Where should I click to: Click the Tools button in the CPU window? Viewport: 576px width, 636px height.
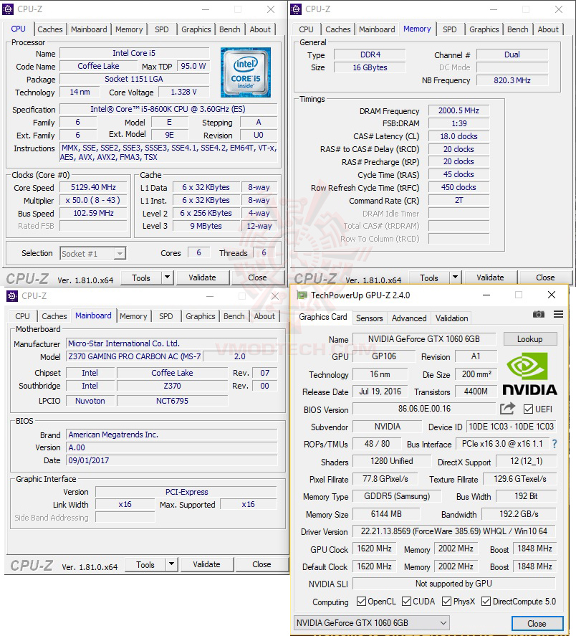pos(141,277)
